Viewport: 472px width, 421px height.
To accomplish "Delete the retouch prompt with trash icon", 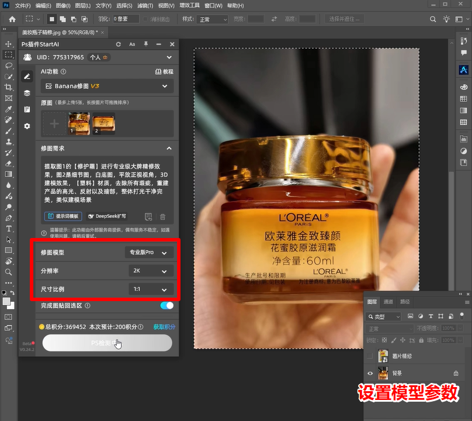I will pos(162,217).
